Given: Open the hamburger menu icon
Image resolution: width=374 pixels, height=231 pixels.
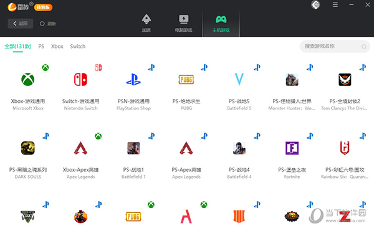Looking at the screenshot, I should pyautogui.click(x=335, y=4).
